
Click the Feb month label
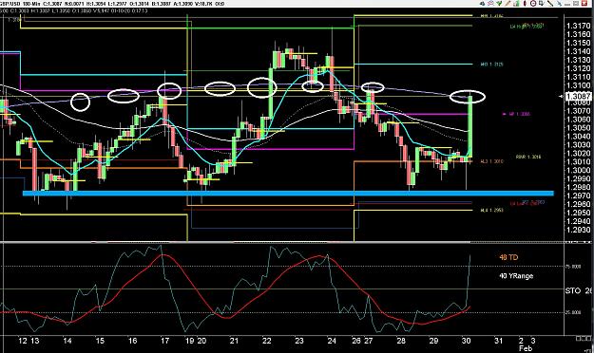tap(526, 348)
